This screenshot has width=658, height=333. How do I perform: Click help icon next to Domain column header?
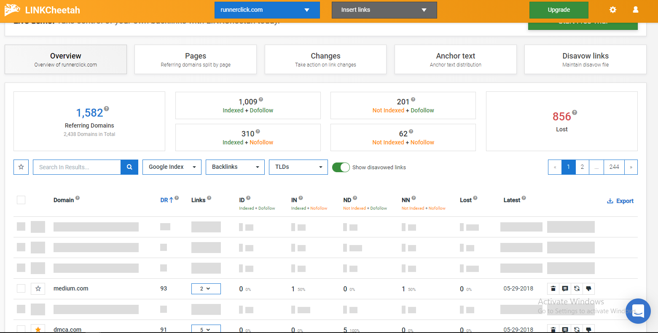tap(78, 198)
